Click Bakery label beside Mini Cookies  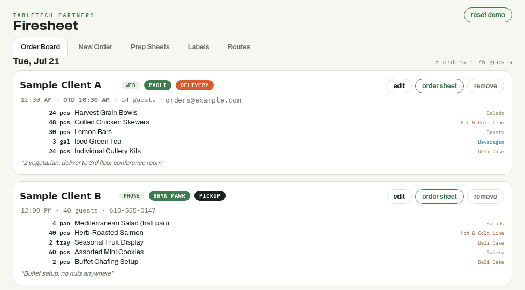pos(495,253)
